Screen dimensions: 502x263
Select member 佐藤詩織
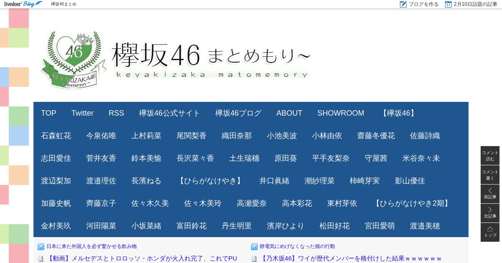click(x=425, y=136)
